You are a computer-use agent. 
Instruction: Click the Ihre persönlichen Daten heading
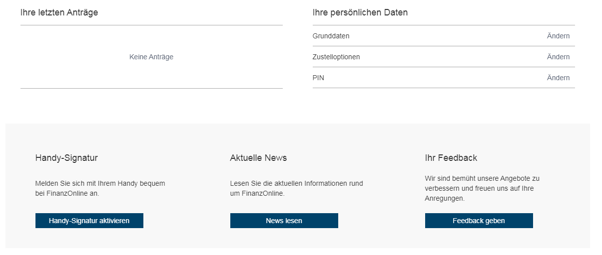pos(360,12)
